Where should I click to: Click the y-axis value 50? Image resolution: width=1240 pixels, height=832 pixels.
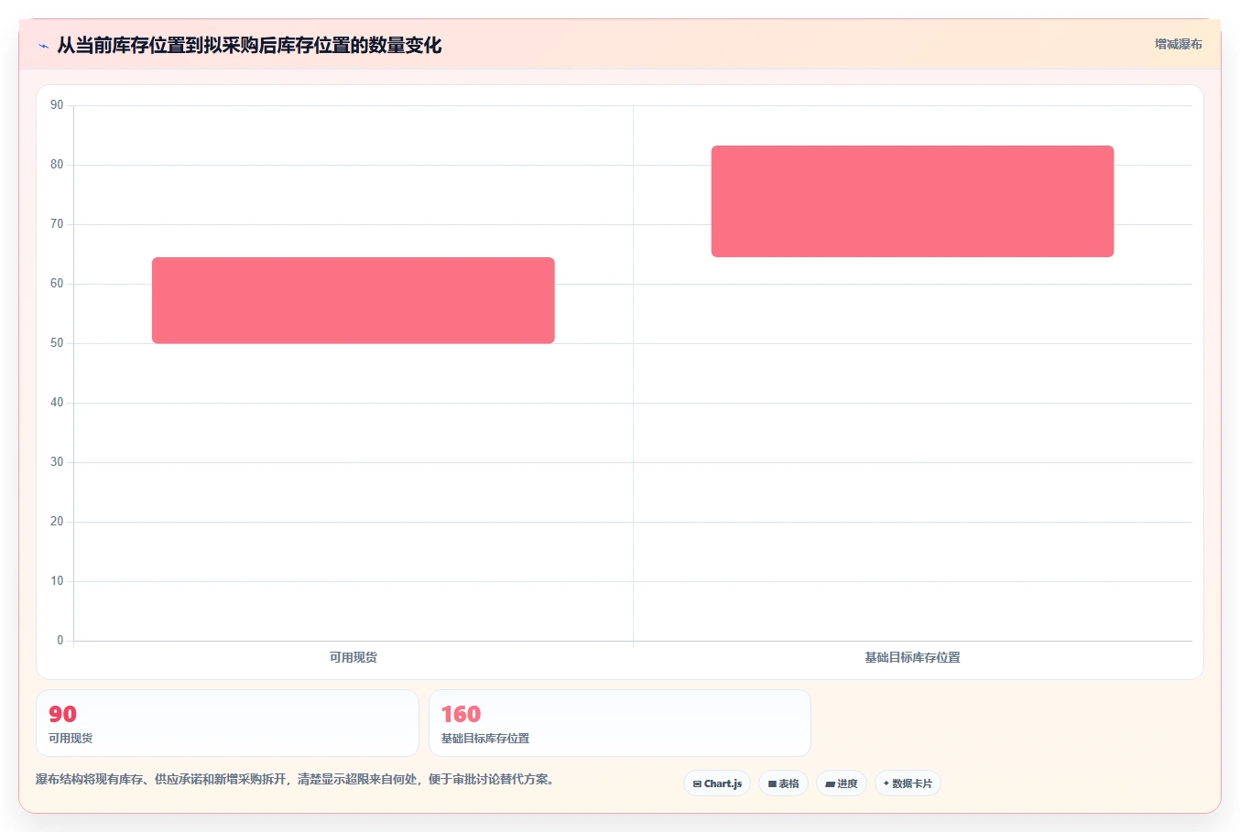[x=57, y=343]
